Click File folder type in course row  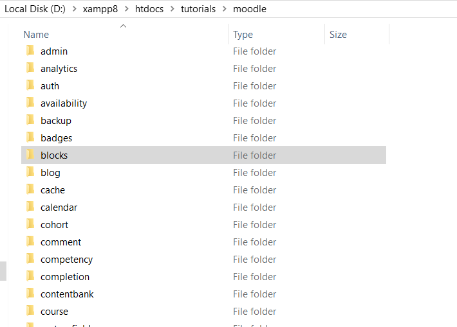(254, 312)
